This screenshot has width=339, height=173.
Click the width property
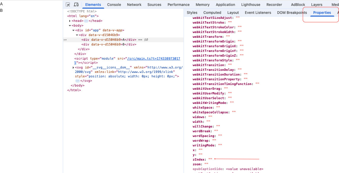pyautogui.click(x=201, y=122)
